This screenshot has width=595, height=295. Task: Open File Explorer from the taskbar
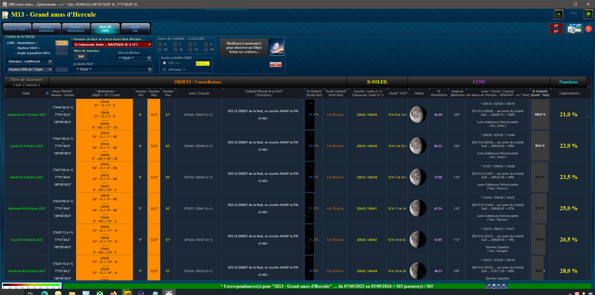[72, 293]
